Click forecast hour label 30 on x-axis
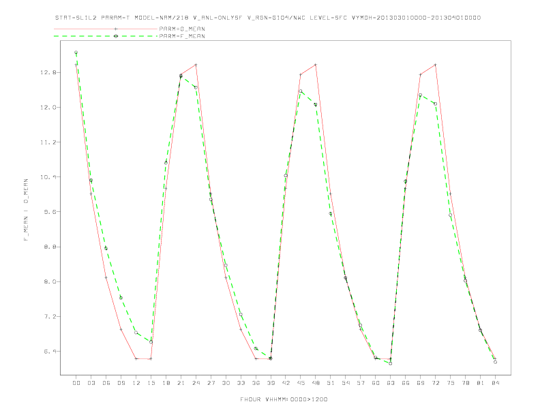The height and width of the screenshot is (417, 540). coord(226,383)
